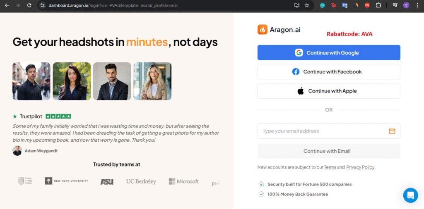Click the ASU logo

[107, 181]
